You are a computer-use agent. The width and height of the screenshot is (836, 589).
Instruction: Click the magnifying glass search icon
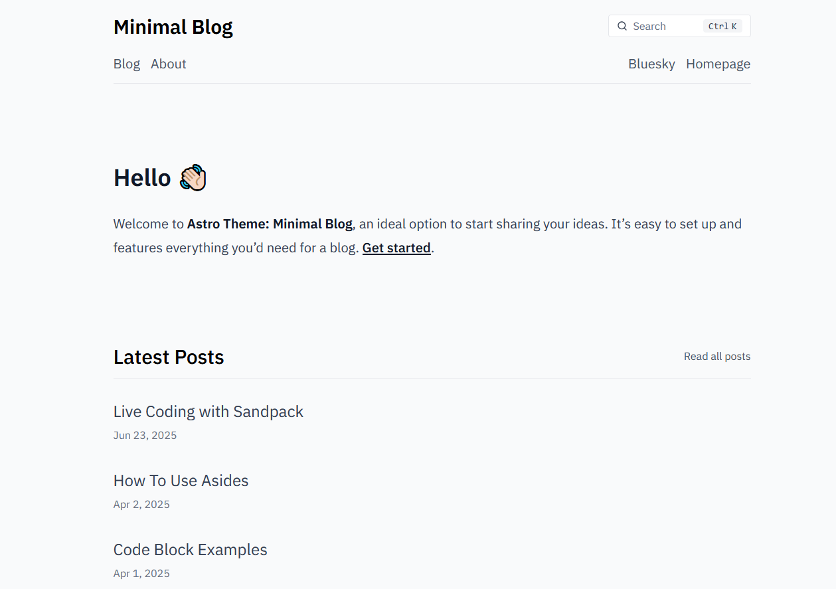[622, 26]
